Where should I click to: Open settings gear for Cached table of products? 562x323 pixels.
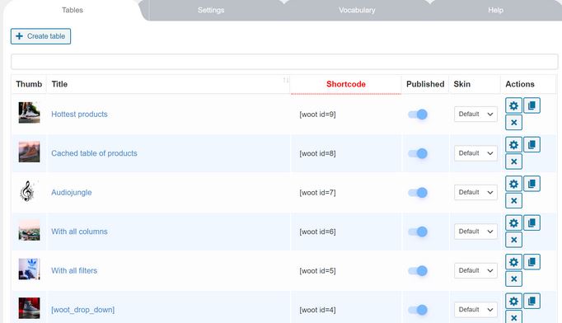pyautogui.click(x=513, y=145)
